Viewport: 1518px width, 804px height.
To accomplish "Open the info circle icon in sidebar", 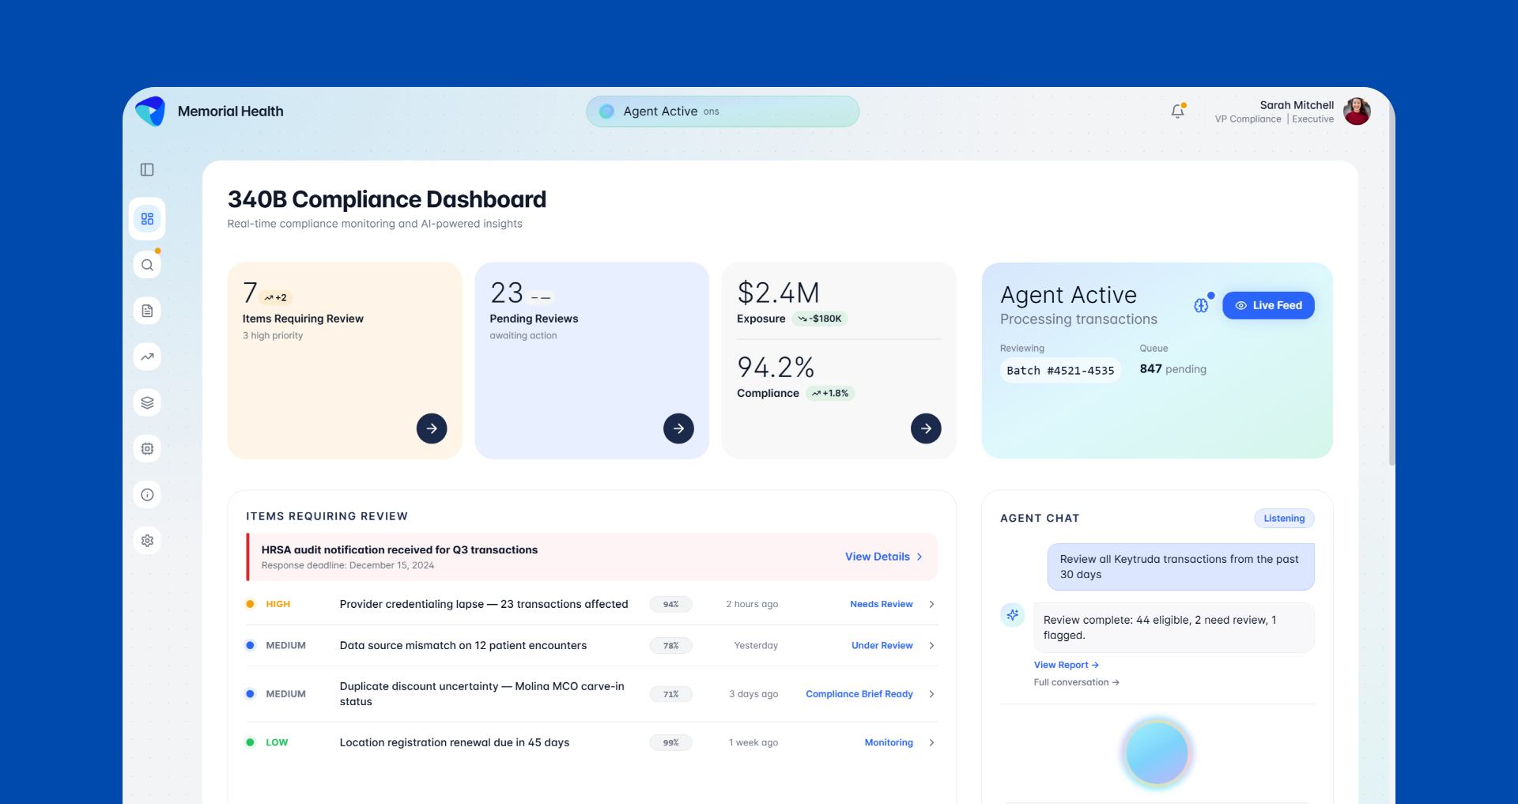I will 147,495.
